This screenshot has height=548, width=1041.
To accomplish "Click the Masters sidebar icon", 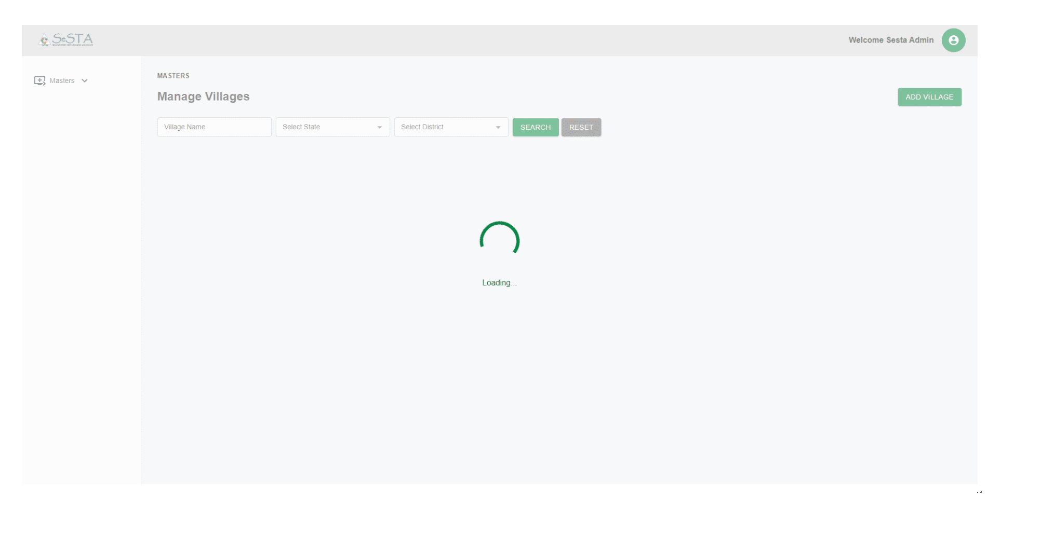I will pos(39,80).
